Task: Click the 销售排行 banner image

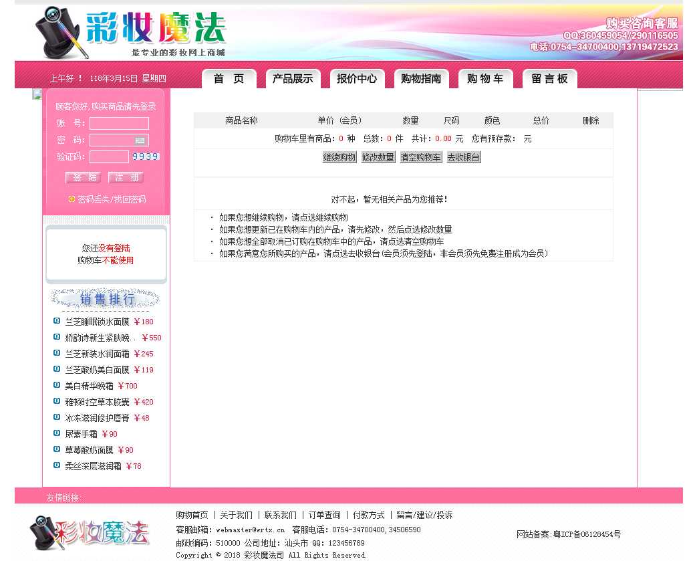Action: click(105, 299)
